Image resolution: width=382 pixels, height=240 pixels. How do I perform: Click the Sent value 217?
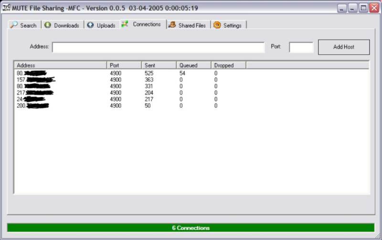pyautogui.click(x=149, y=99)
